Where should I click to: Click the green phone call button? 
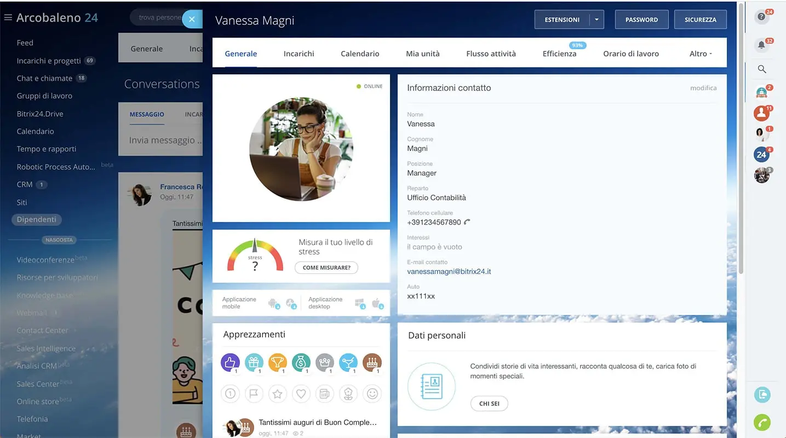point(762,422)
